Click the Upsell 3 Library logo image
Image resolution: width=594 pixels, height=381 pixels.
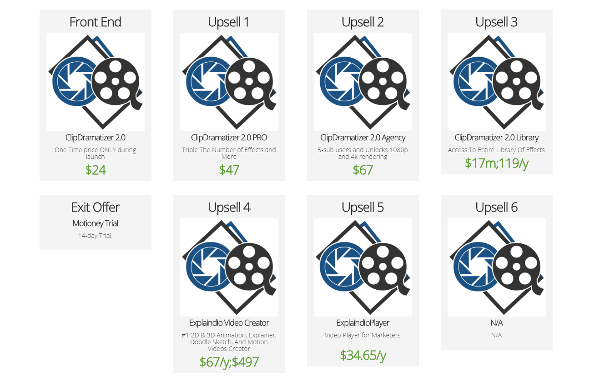pyautogui.click(x=497, y=82)
